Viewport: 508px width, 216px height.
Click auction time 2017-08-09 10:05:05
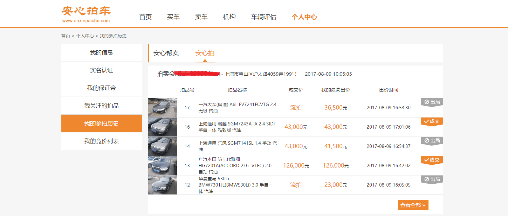pos(328,74)
